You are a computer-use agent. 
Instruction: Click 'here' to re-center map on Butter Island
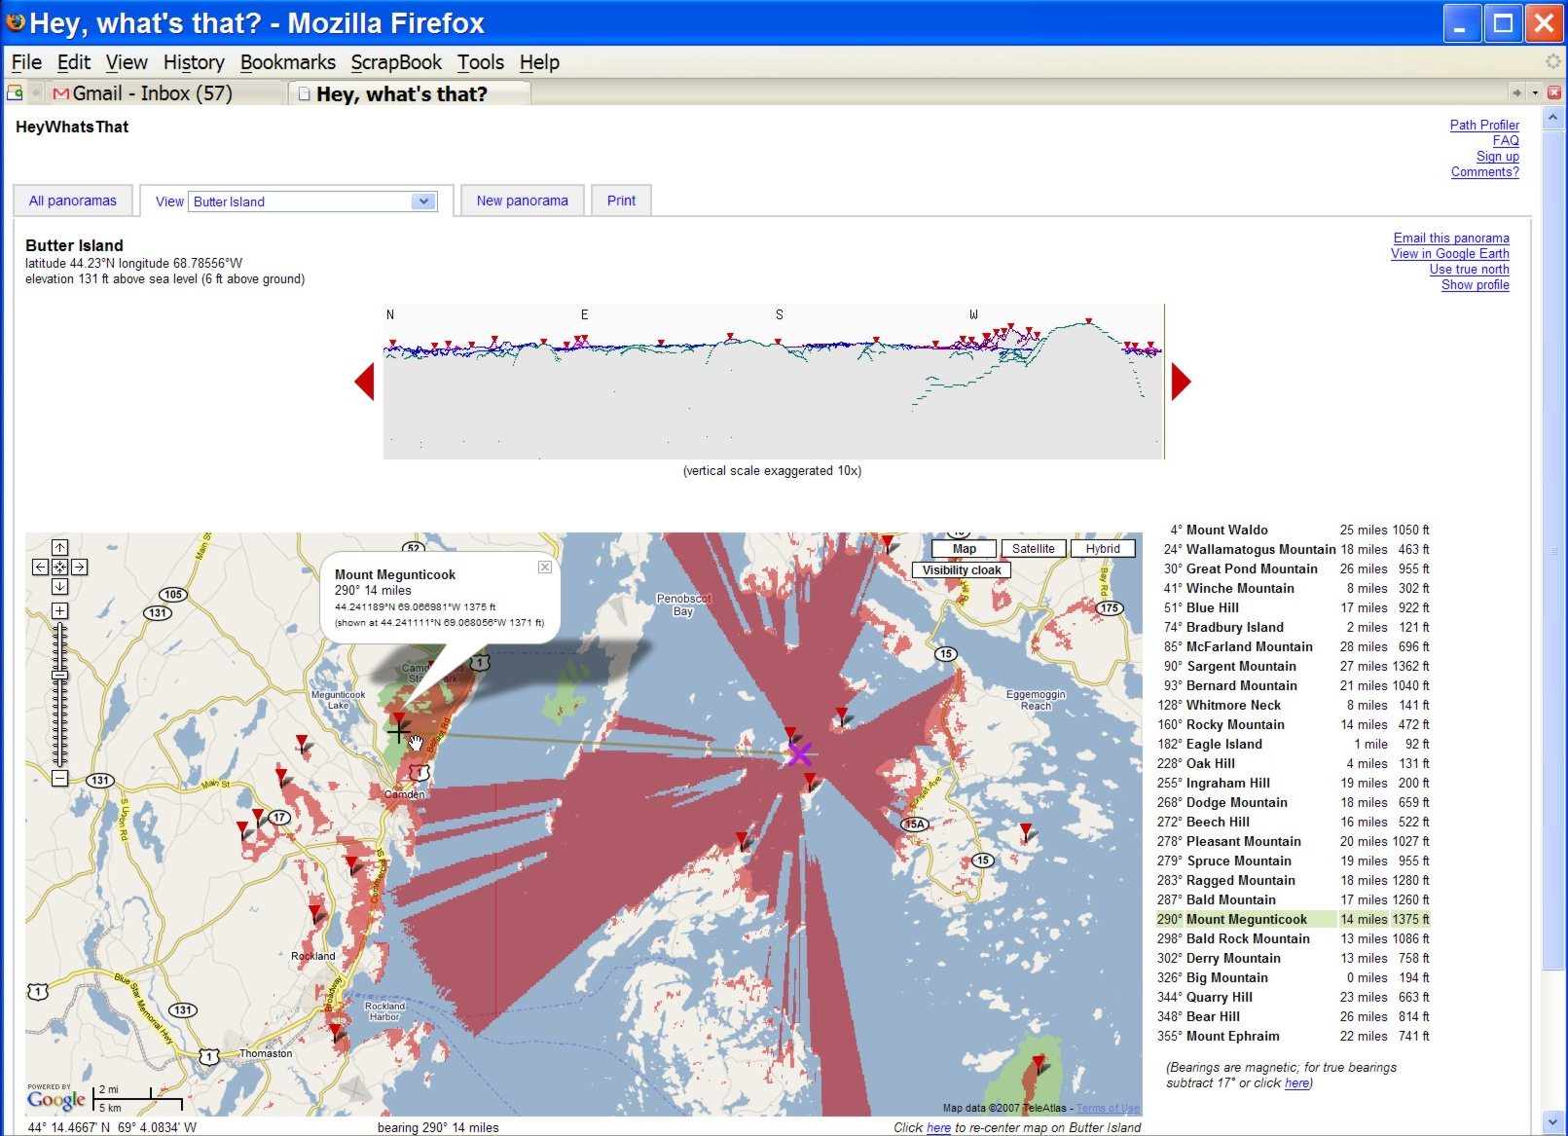click(x=938, y=1127)
